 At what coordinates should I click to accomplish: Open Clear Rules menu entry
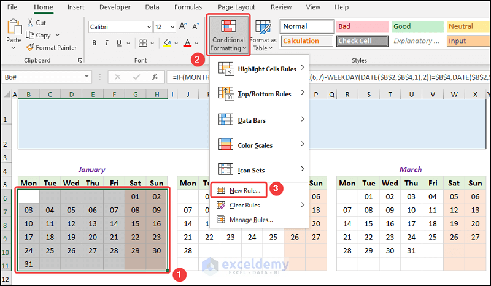click(259, 205)
